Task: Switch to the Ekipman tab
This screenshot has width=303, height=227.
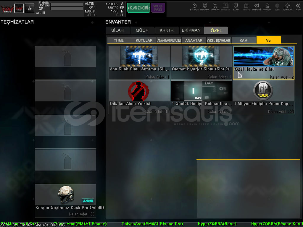Action: click(191, 30)
